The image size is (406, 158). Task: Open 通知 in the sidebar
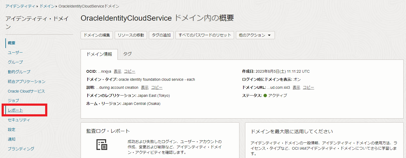coord(12,139)
